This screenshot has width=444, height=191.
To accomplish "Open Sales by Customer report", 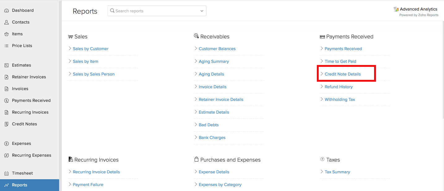I will click(x=91, y=49).
